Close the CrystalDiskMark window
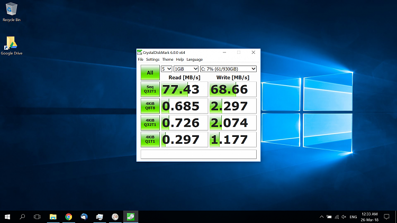This screenshot has height=223, width=397. [253, 52]
